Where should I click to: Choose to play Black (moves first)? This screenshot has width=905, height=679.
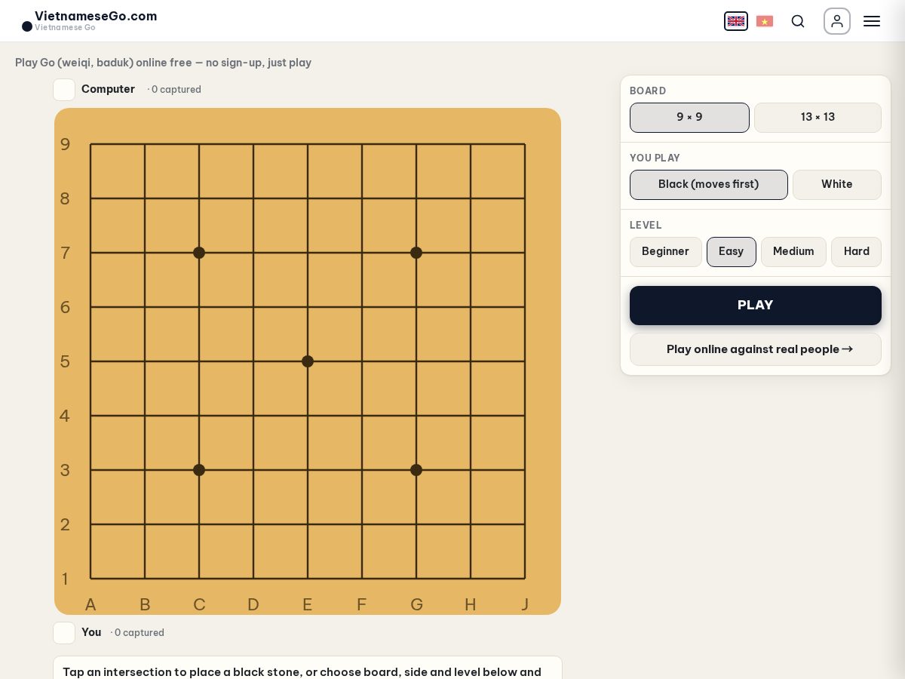[709, 185]
